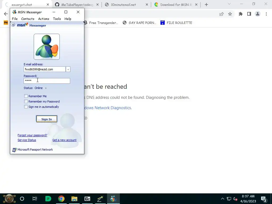
Task: Open 7-Zip from the taskbar
Action: [x=87, y=199]
